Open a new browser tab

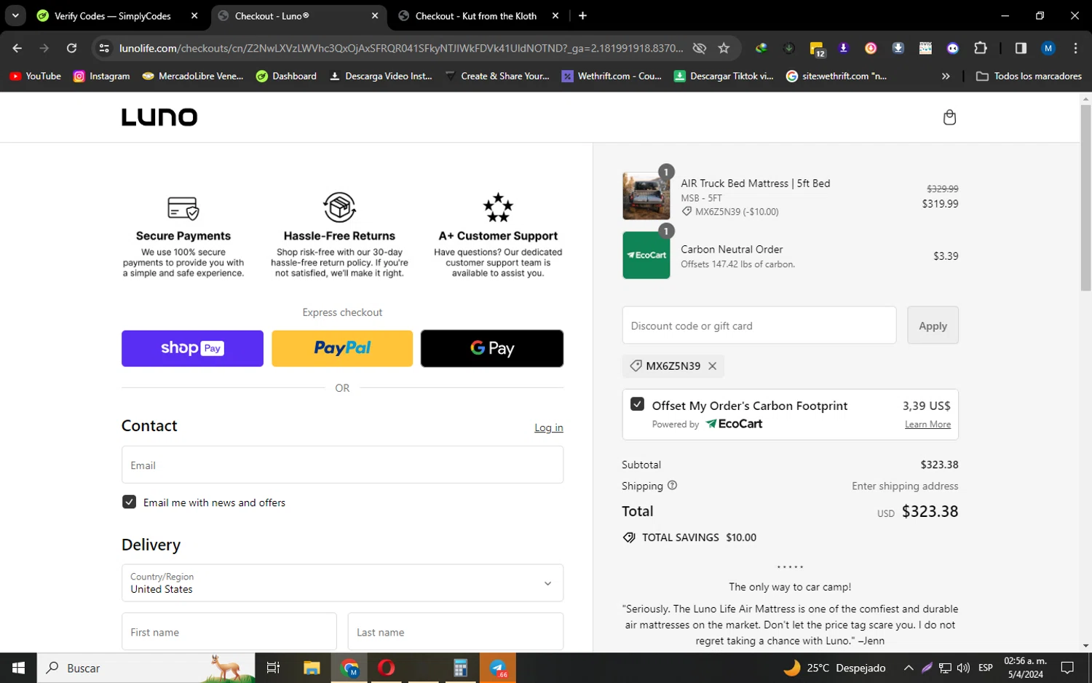click(582, 15)
